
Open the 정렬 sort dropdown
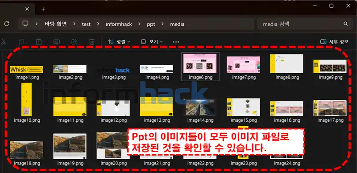tap(119, 41)
